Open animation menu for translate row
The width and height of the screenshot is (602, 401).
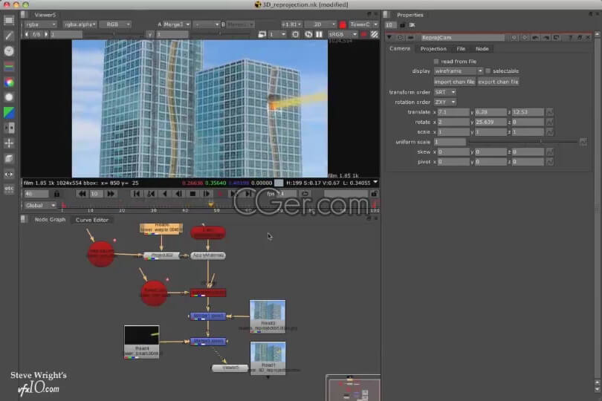click(x=550, y=112)
